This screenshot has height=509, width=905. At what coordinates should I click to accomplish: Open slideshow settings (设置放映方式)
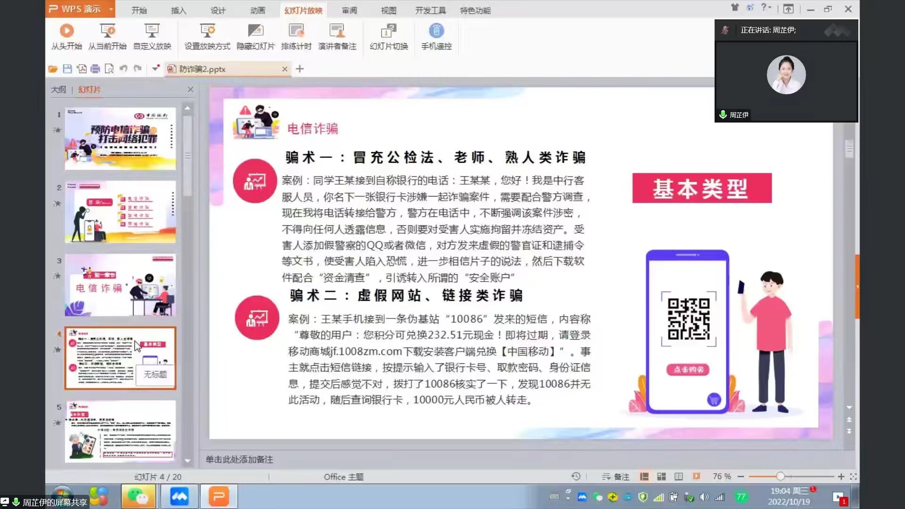pos(207,37)
